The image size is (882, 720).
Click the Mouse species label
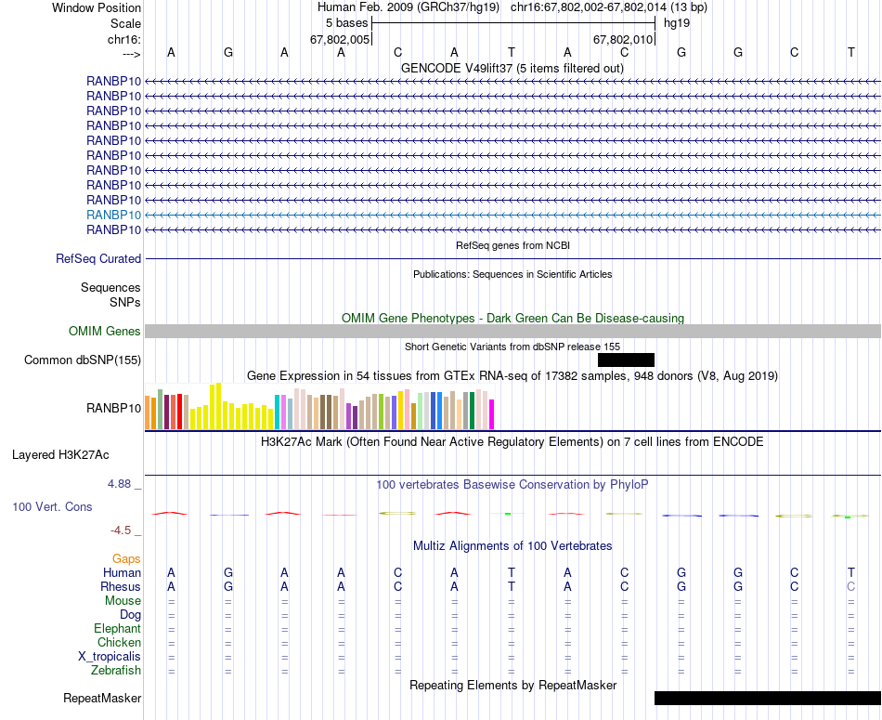pyautogui.click(x=123, y=601)
